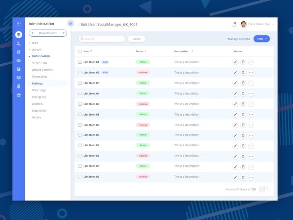Open more options for List Item 02
This screenshot has height=220, width=293.
point(251,73)
